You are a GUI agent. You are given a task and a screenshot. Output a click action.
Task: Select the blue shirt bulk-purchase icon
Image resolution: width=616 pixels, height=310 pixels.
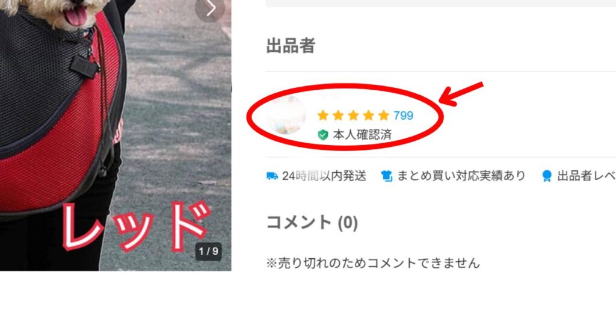[387, 176]
